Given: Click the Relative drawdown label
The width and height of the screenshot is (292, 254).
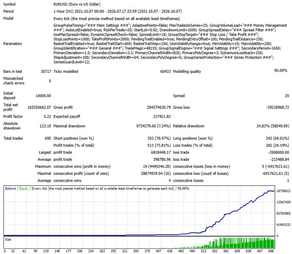Looking at the screenshot, I should point(189,126).
